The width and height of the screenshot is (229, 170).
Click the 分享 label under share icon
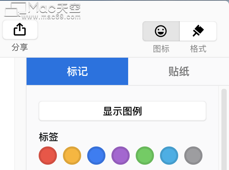pos(20,47)
